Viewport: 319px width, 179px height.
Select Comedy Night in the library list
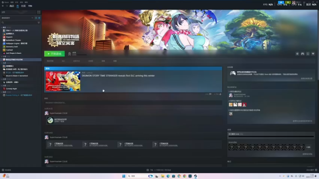point(11,89)
